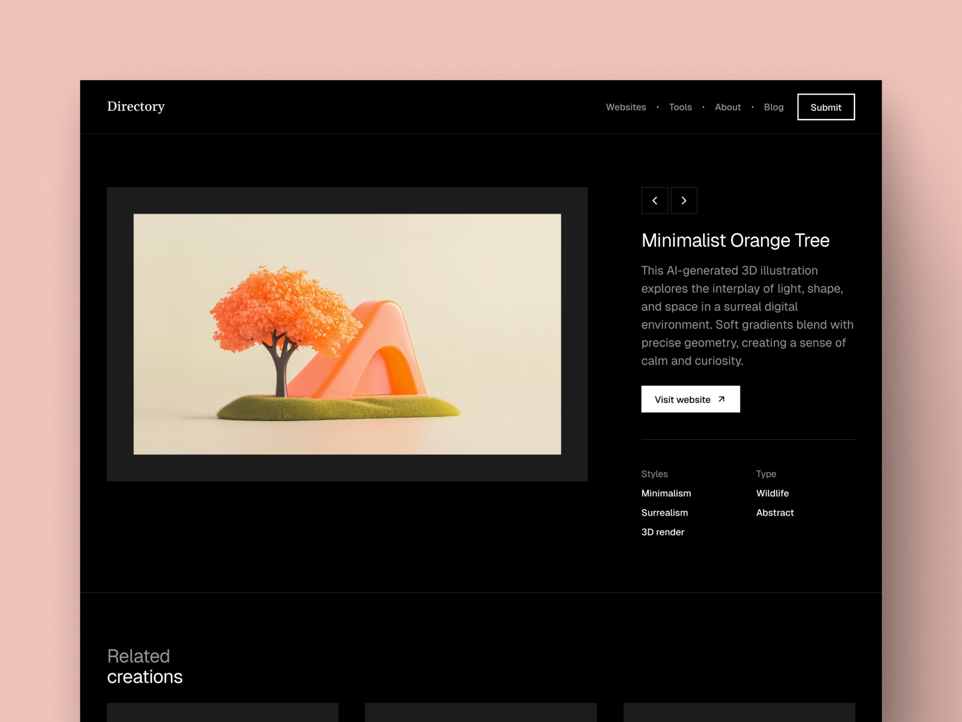The width and height of the screenshot is (962, 722).
Task: Click the next arrow icon
Action: tap(684, 200)
